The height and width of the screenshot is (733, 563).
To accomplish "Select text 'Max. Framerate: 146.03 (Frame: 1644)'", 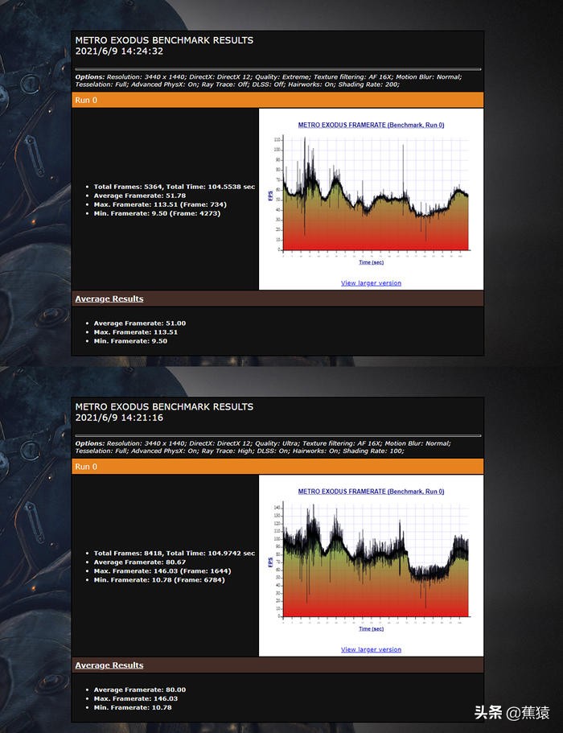I will (162, 570).
